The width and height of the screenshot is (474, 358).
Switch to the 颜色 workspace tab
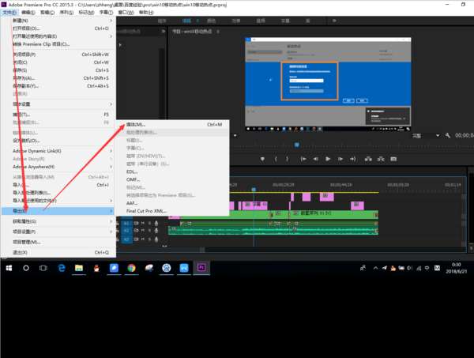point(211,21)
